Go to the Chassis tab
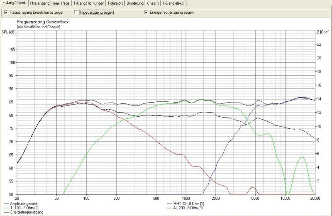 point(153,3)
